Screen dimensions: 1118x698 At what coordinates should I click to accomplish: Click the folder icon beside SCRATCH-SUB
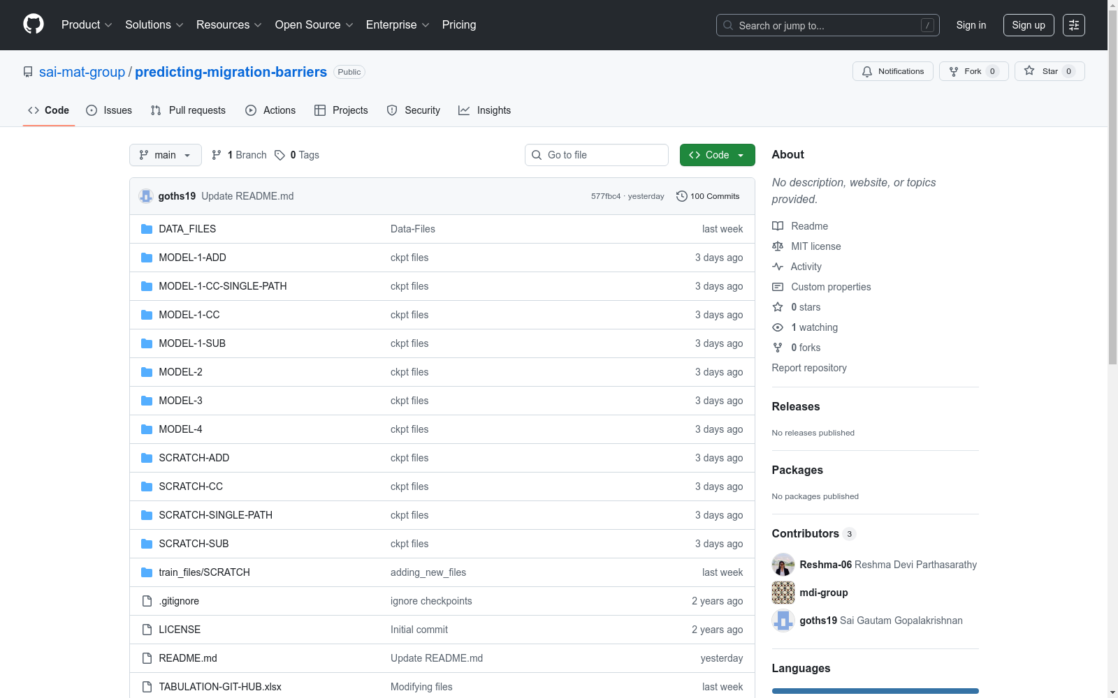point(147,544)
